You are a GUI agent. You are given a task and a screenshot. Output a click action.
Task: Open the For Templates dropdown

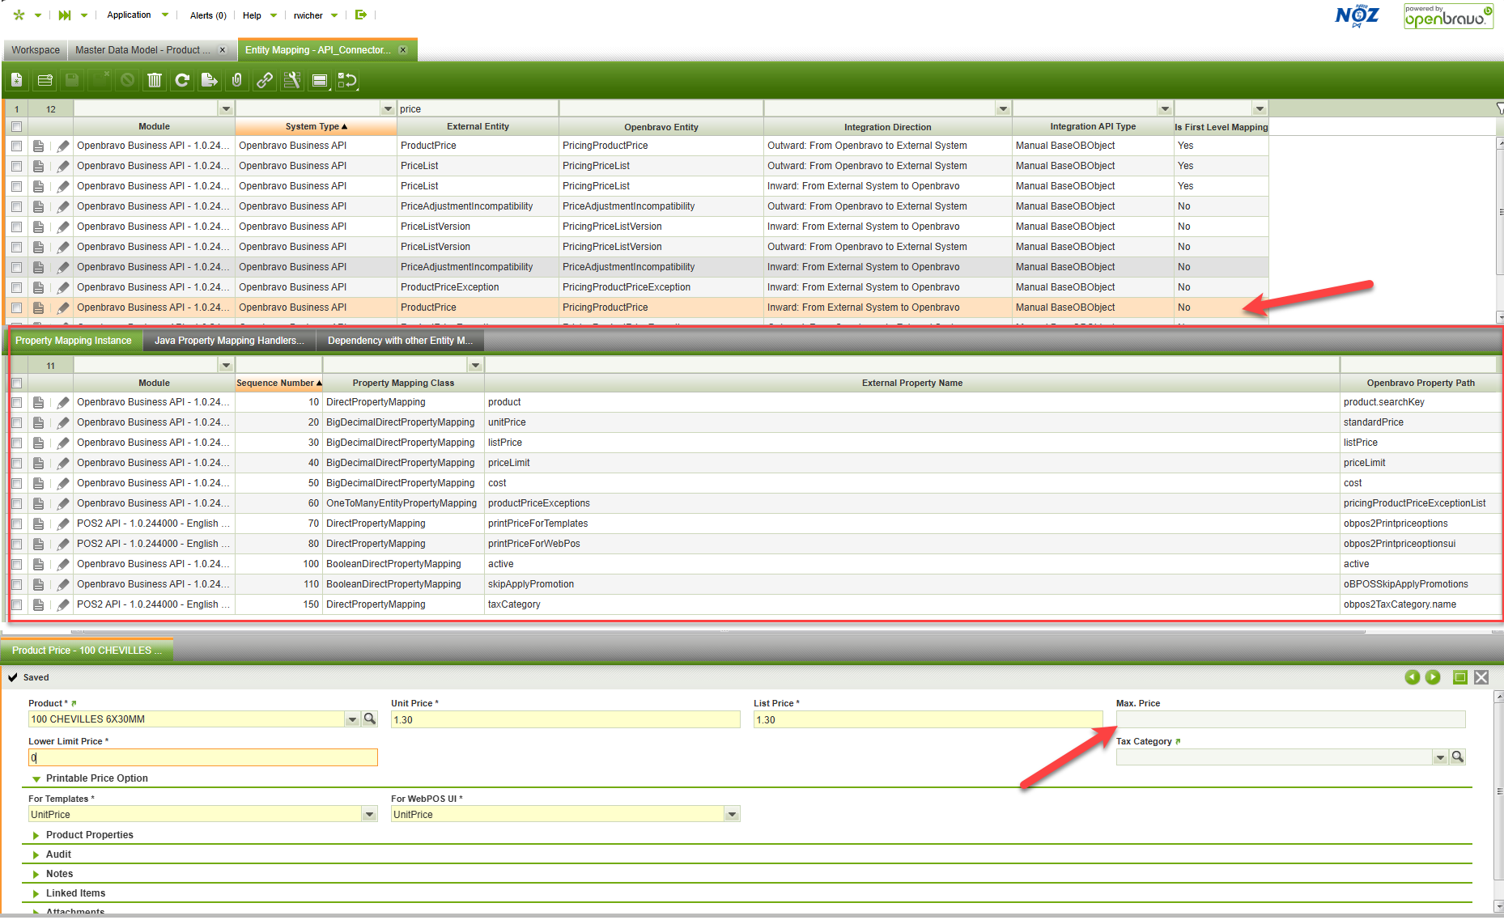click(369, 815)
